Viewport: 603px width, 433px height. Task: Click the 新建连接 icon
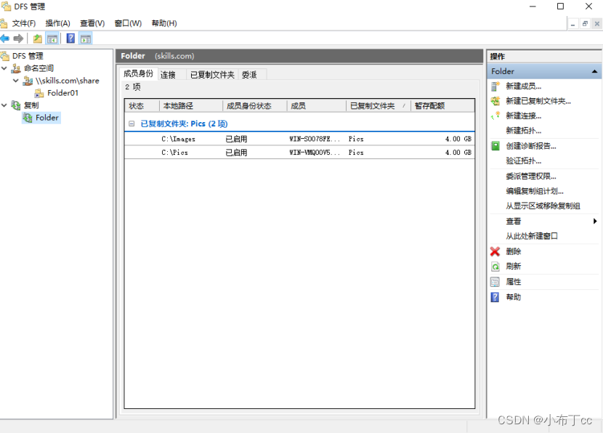(x=495, y=114)
